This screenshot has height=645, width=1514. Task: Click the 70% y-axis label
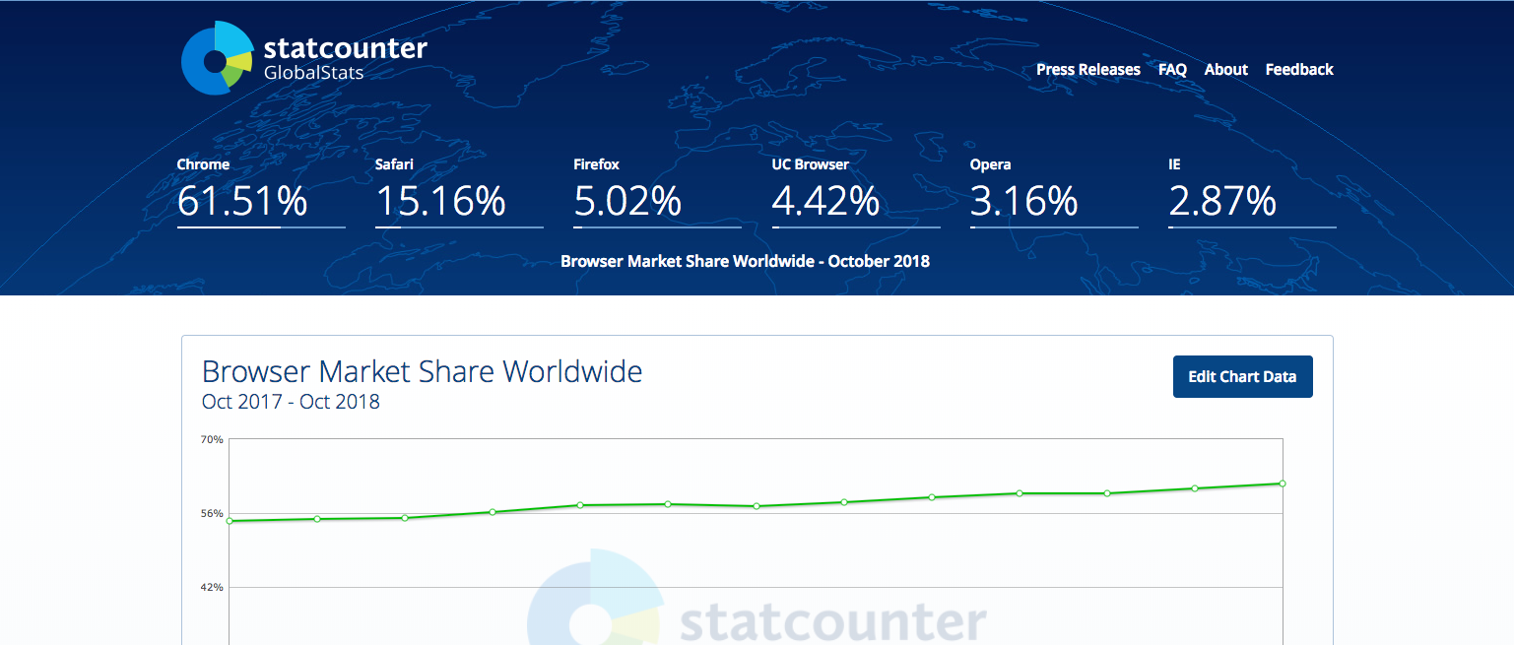(x=213, y=439)
